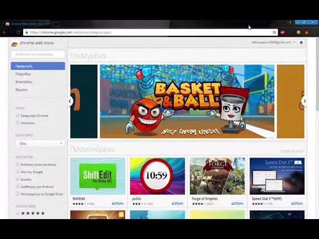Click the store search input field
319x239 pixels.
tap(38, 54)
